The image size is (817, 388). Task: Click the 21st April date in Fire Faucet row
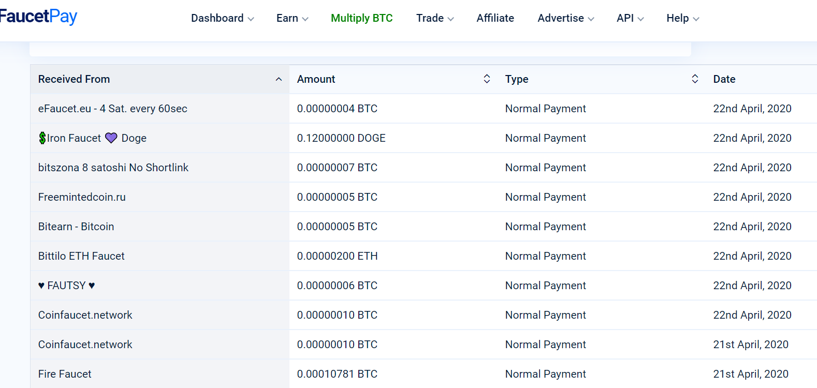(751, 374)
